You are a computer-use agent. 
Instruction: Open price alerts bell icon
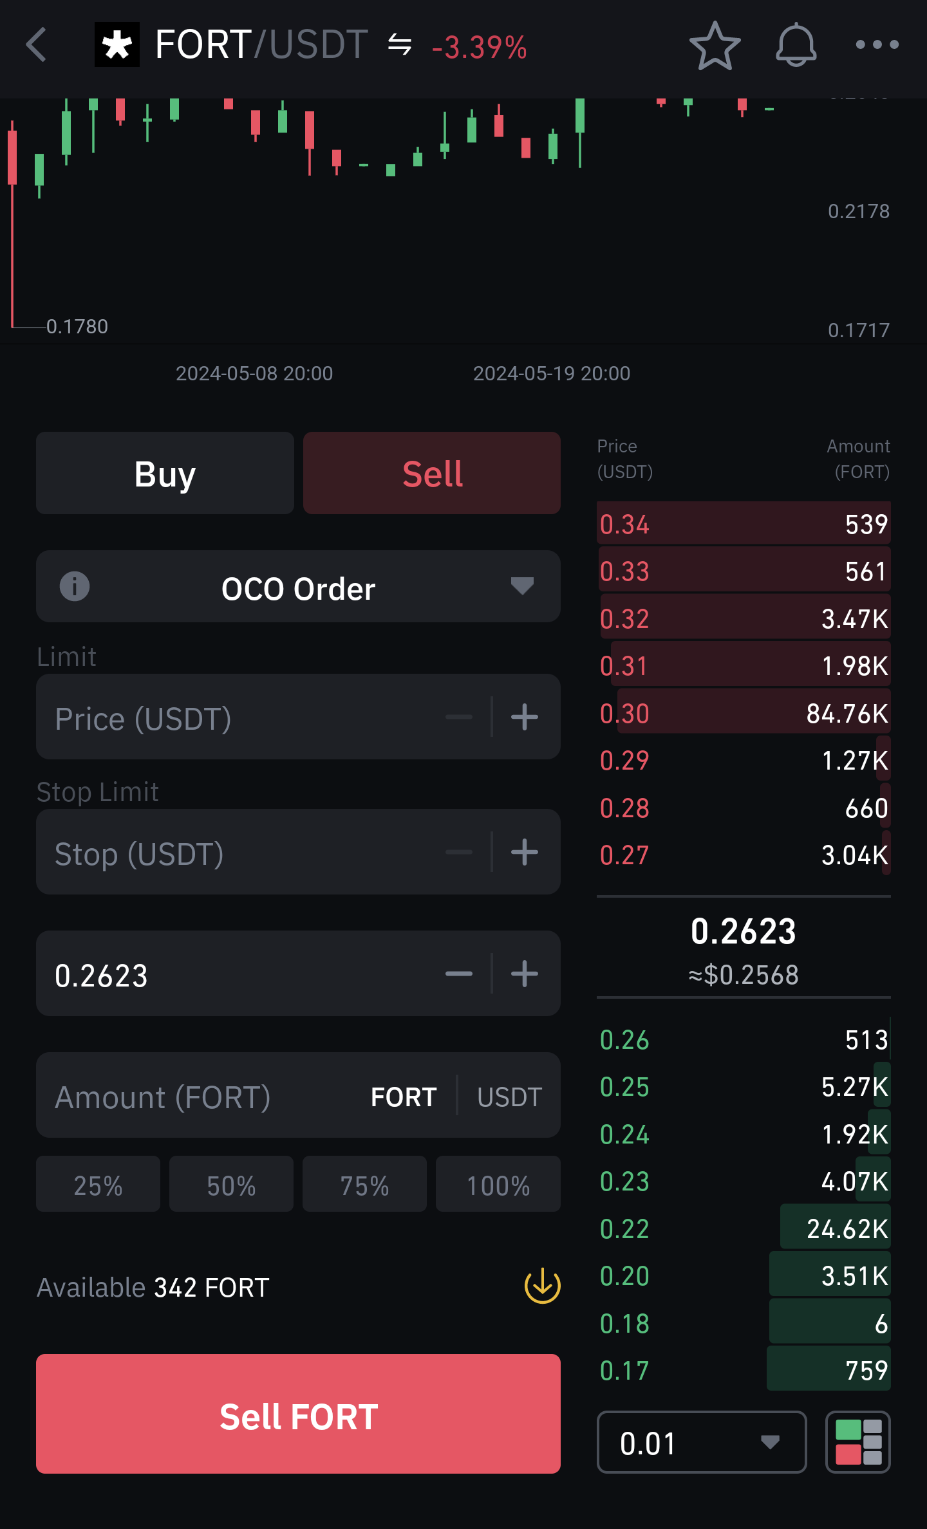coord(796,45)
